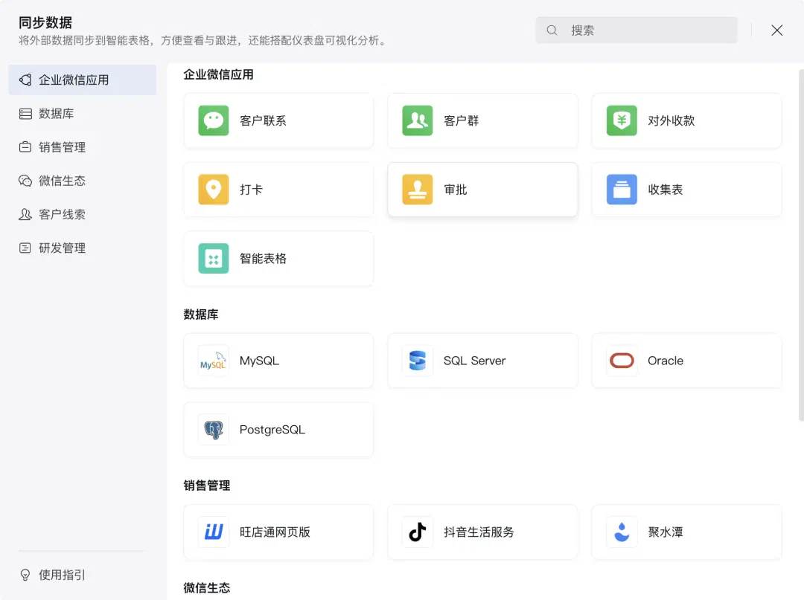Pick 抖音生活服务 card
Image resolution: width=804 pixels, height=600 pixels.
pyautogui.click(x=482, y=532)
